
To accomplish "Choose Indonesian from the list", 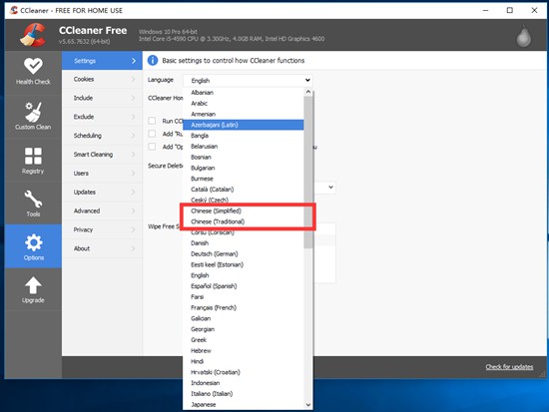I will point(243,383).
